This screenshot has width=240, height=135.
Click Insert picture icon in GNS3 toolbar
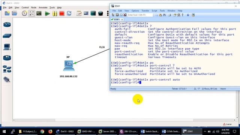click(x=86, y=13)
